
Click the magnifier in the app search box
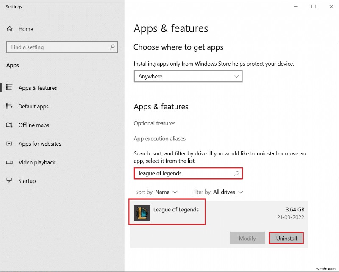tap(237, 173)
